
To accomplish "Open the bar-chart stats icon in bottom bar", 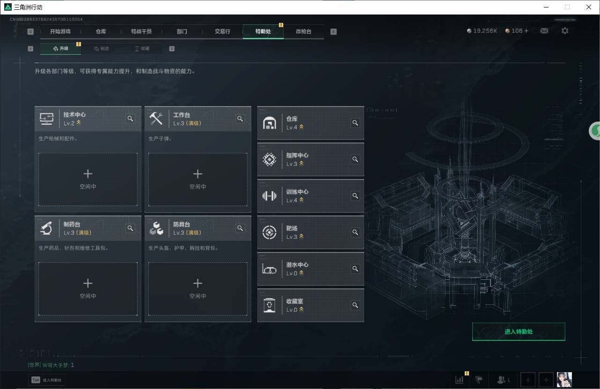I will [459, 380].
